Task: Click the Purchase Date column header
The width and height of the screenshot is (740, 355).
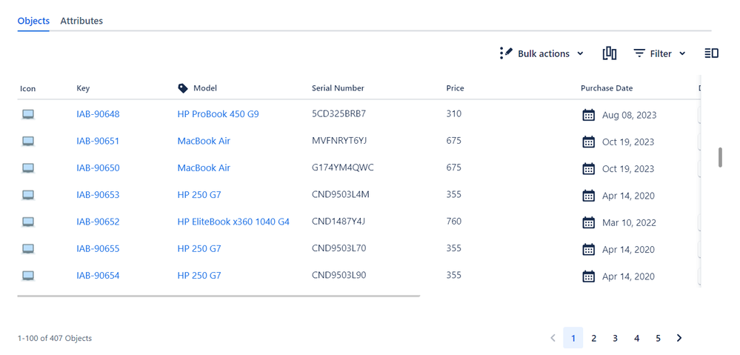Action: [x=607, y=88]
